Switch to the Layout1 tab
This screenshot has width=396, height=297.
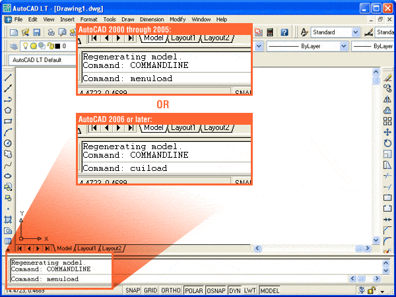[87, 248]
